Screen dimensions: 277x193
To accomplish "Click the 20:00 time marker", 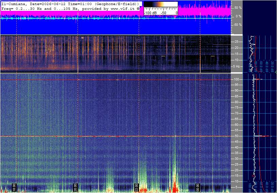I will pos(75,187).
